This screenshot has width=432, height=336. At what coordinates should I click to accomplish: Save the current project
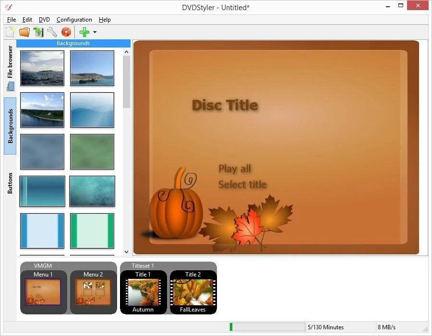coord(38,32)
